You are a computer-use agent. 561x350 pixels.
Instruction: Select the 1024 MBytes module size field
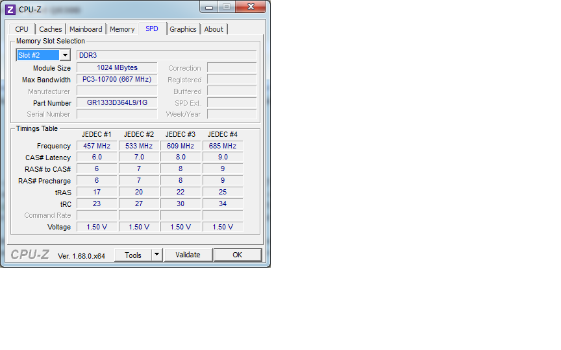(117, 68)
